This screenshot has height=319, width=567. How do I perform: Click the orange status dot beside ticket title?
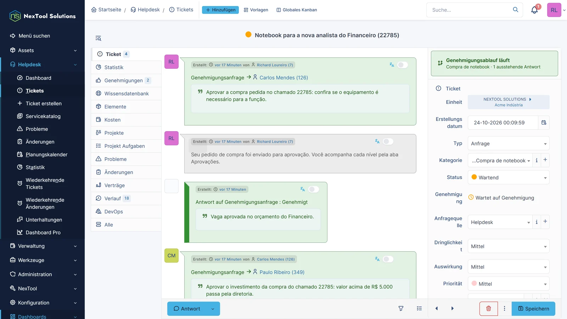point(248,34)
